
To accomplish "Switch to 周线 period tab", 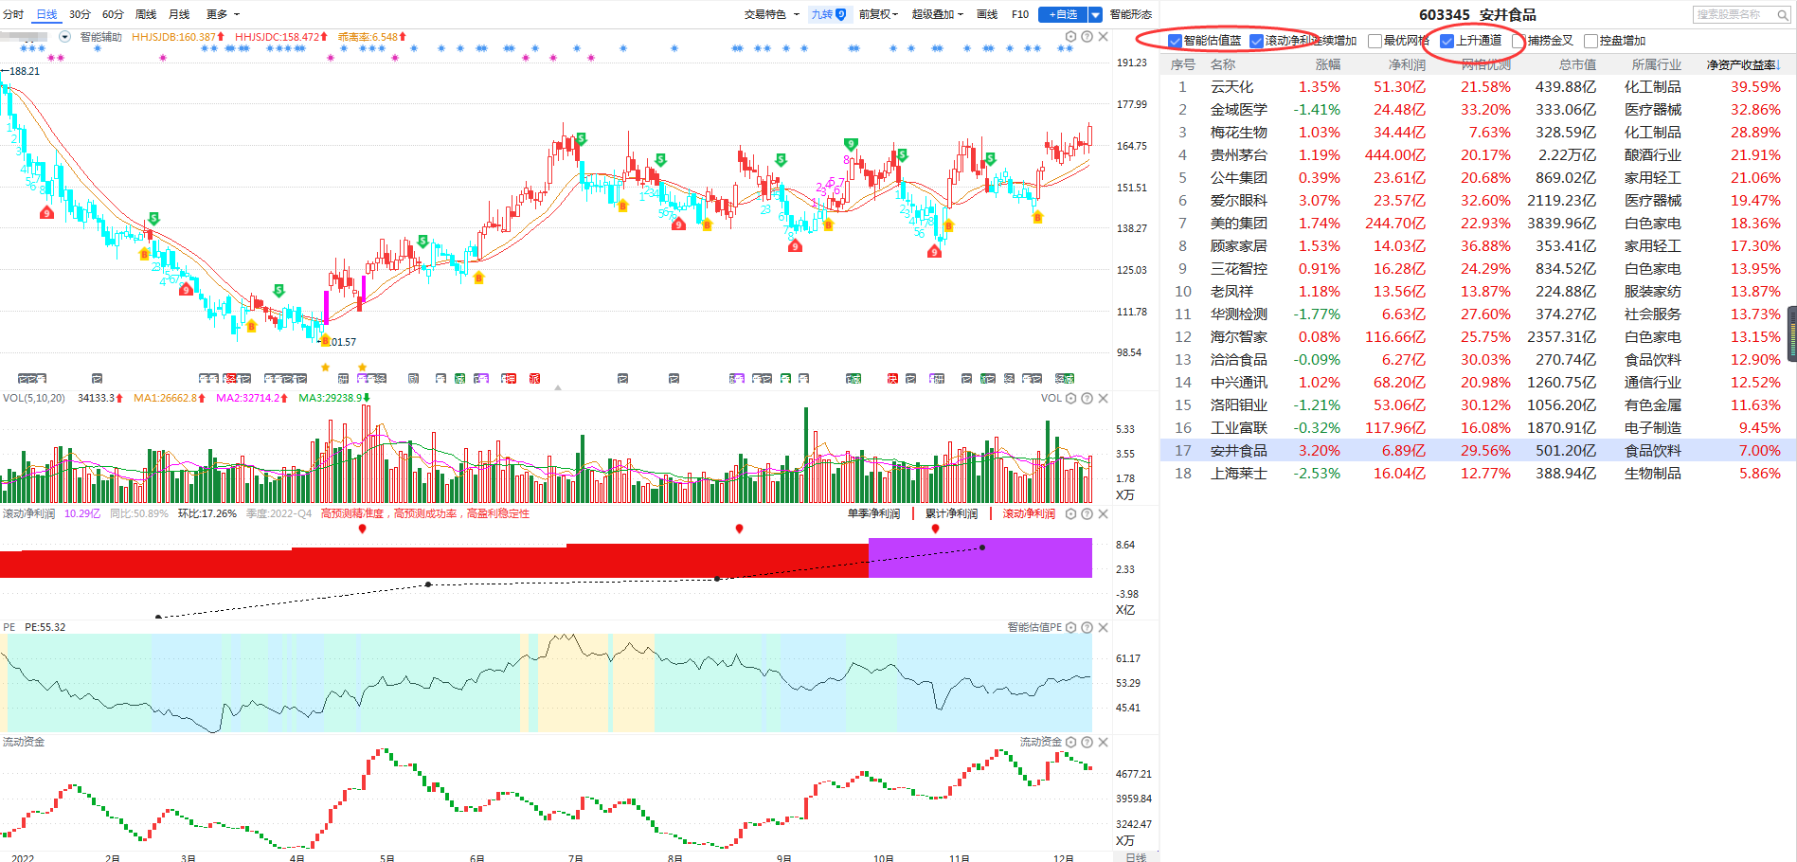I will (146, 14).
